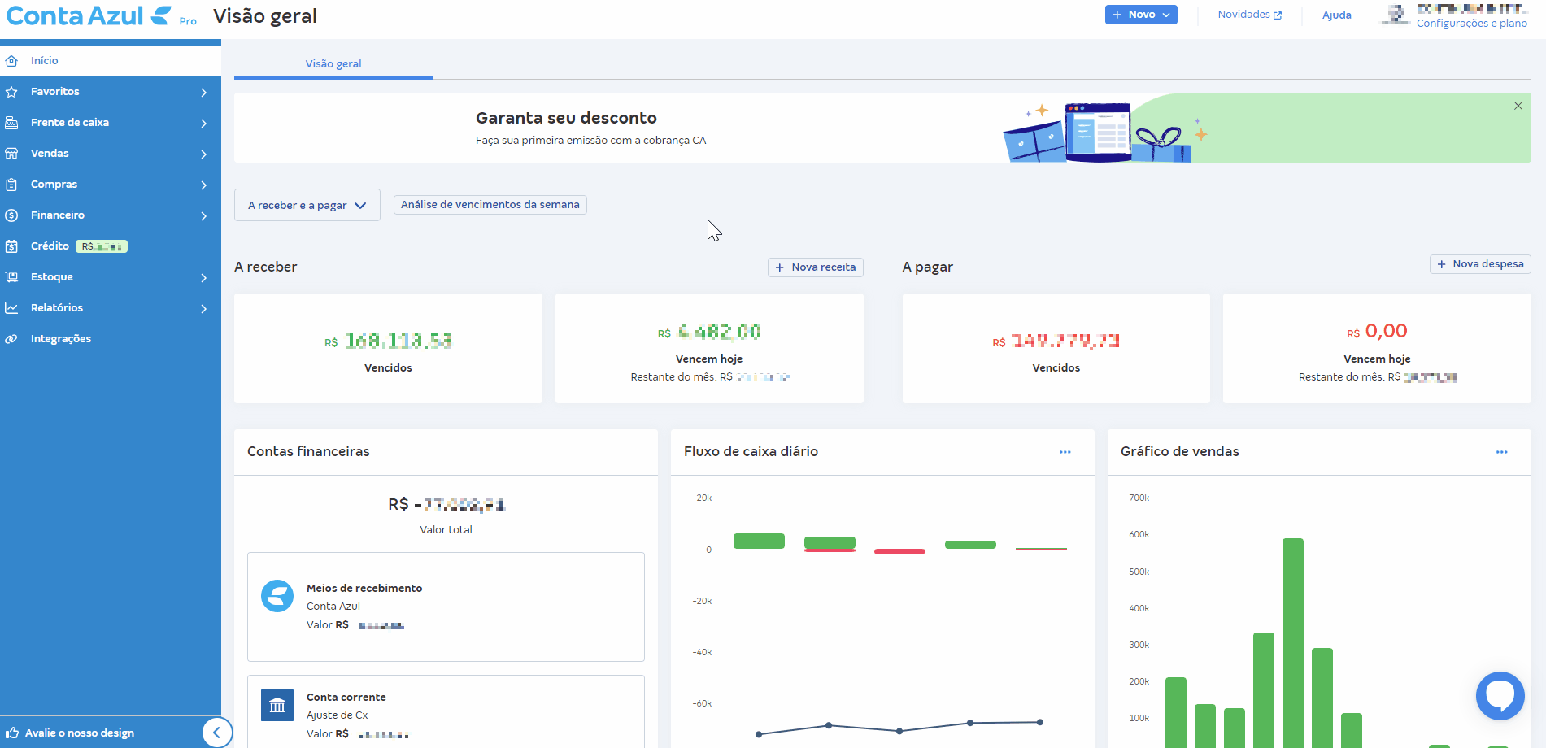This screenshot has width=1546, height=748.
Task: Open the Novidades link
Action: [x=1248, y=15]
